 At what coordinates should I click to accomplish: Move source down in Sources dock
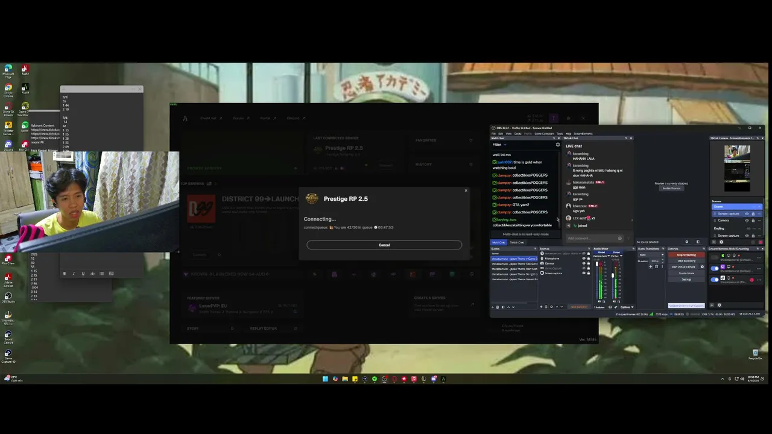pos(562,307)
